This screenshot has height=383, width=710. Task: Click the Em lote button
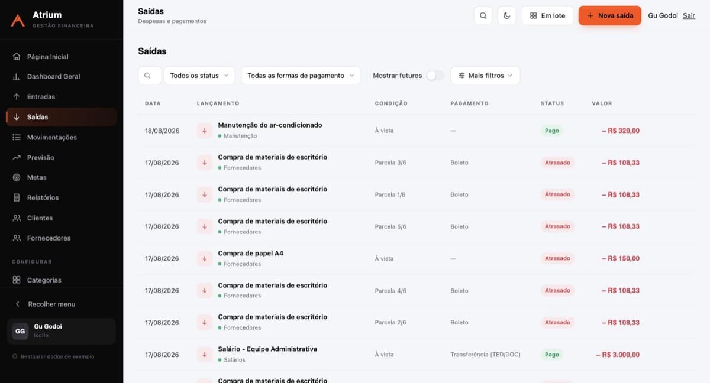pyautogui.click(x=547, y=15)
